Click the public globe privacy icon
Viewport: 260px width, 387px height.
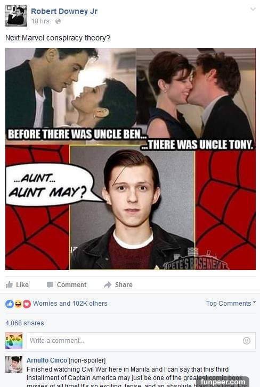tap(58, 21)
